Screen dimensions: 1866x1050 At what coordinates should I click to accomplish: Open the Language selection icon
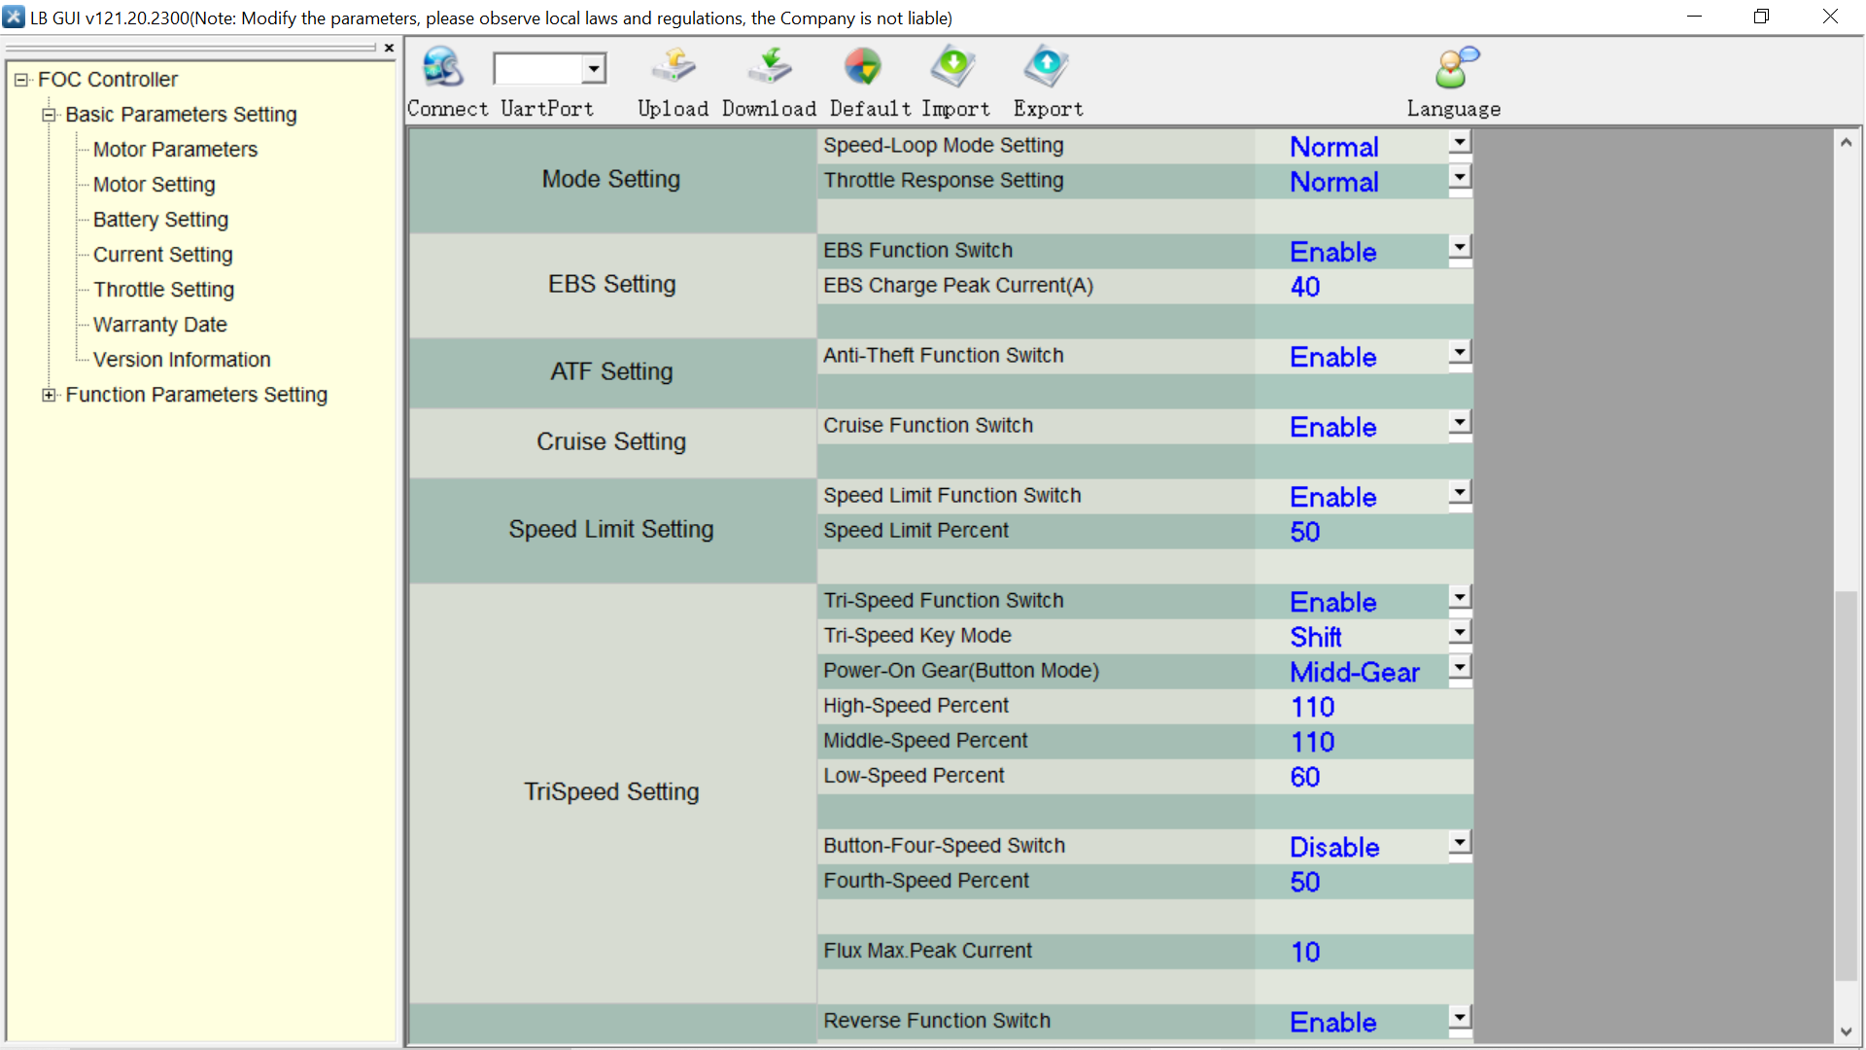1454,68
